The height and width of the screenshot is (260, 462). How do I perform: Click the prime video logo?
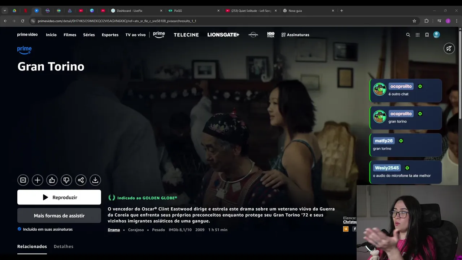27,35
